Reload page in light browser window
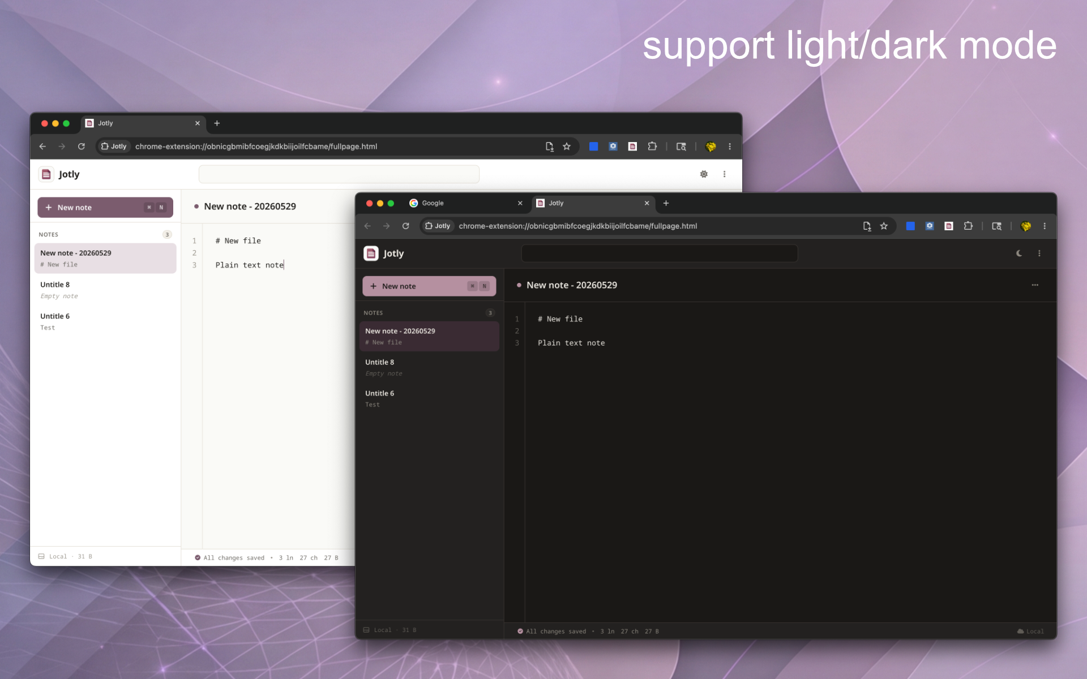This screenshot has width=1087, height=679. click(82, 147)
